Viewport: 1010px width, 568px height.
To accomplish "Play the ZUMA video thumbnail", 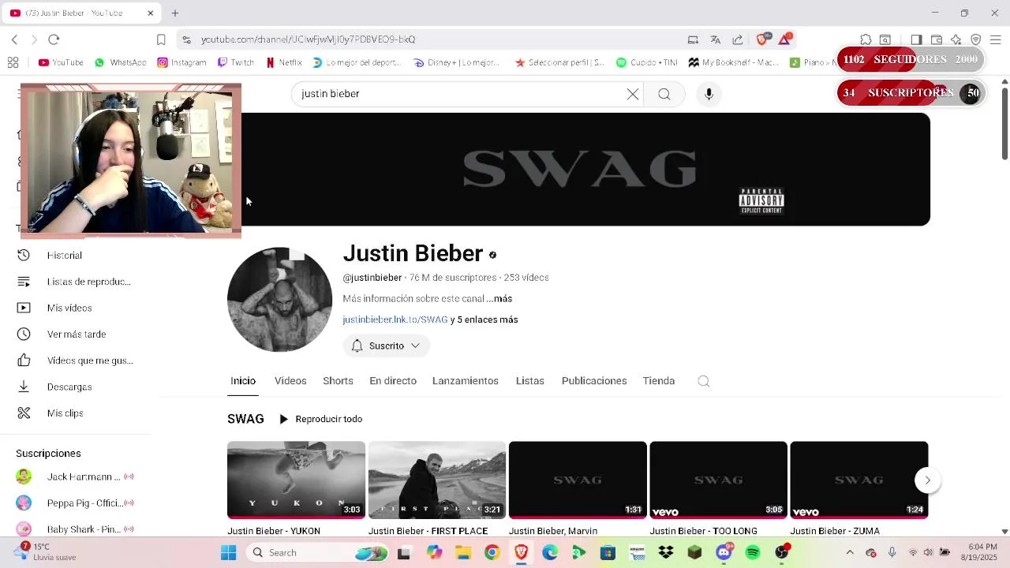I will coord(858,480).
